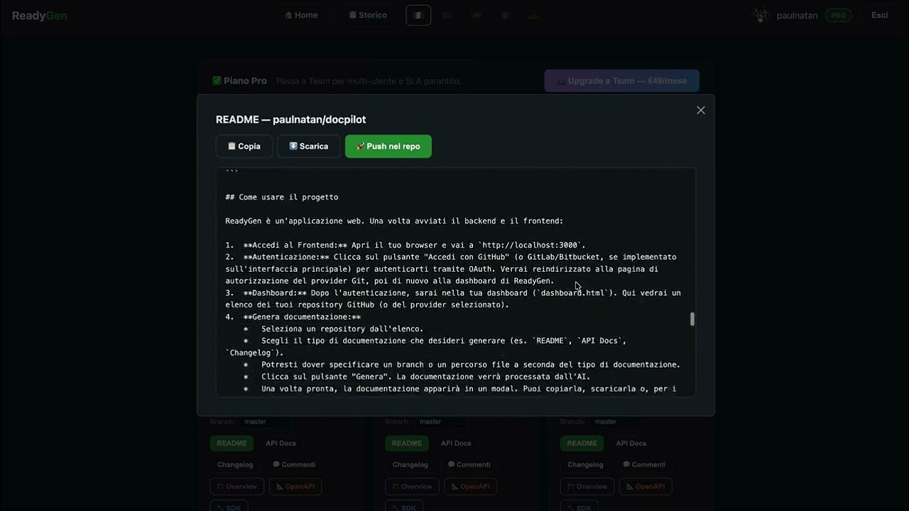Image resolution: width=909 pixels, height=511 pixels.
Task: Select README in the left repo card
Action: coord(232,443)
